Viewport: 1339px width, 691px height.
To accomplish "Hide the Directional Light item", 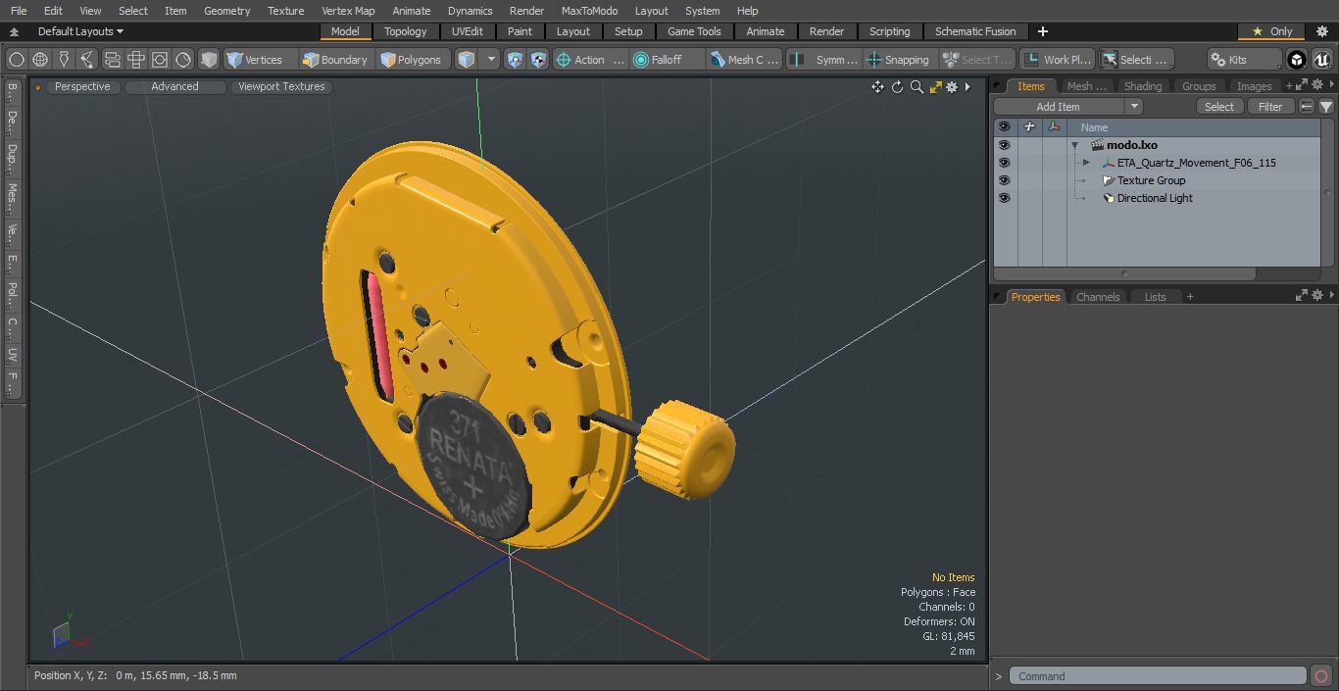I will (1004, 198).
